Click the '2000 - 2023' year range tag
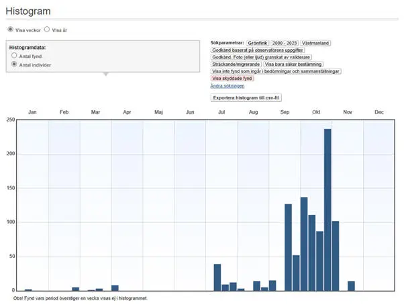The width and height of the screenshot is (404, 305). [285, 43]
